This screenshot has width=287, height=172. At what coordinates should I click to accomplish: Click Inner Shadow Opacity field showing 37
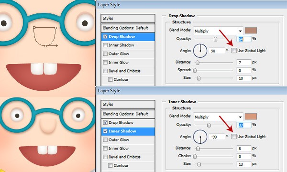tap(244, 125)
